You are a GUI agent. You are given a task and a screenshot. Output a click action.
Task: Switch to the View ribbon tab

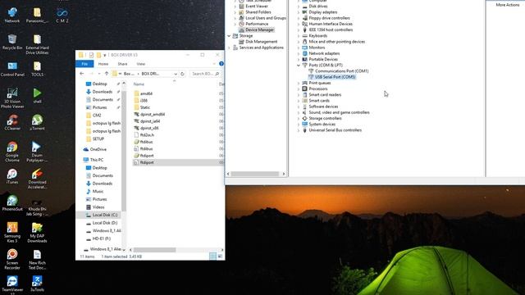(140, 64)
